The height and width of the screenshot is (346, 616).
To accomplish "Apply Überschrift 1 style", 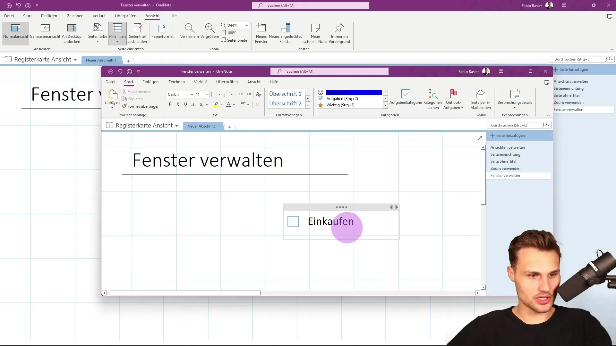I will click(x=285, y=94).
